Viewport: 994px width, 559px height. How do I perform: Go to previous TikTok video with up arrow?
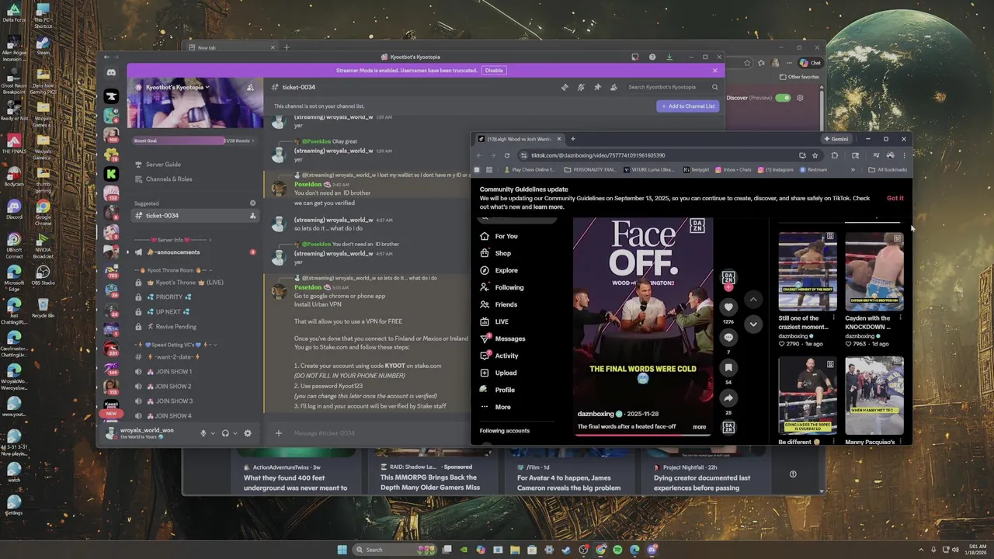[x=753, y=299]
